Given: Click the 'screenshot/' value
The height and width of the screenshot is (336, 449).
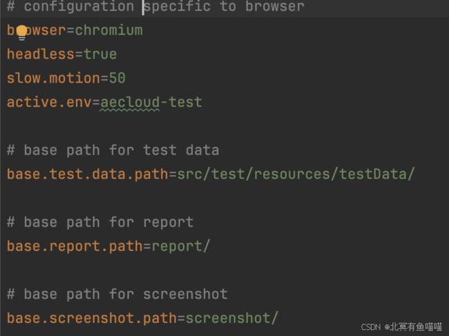Looking at the screenshot, I should [x=232, y=318].
